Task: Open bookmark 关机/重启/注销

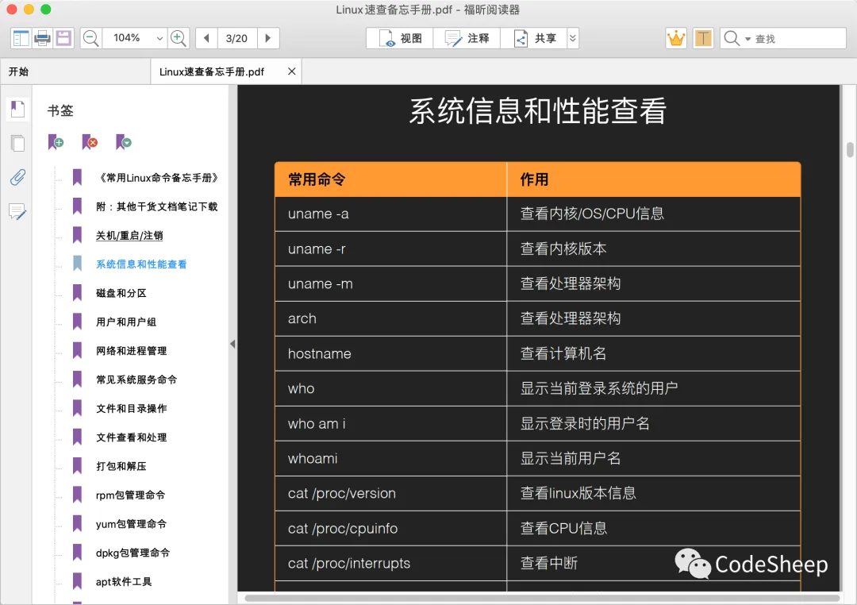Action: 129,236
